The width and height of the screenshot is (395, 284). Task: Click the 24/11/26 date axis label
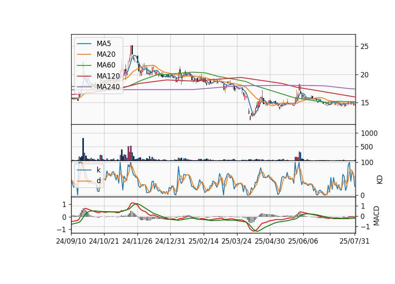tap(137, 241)
